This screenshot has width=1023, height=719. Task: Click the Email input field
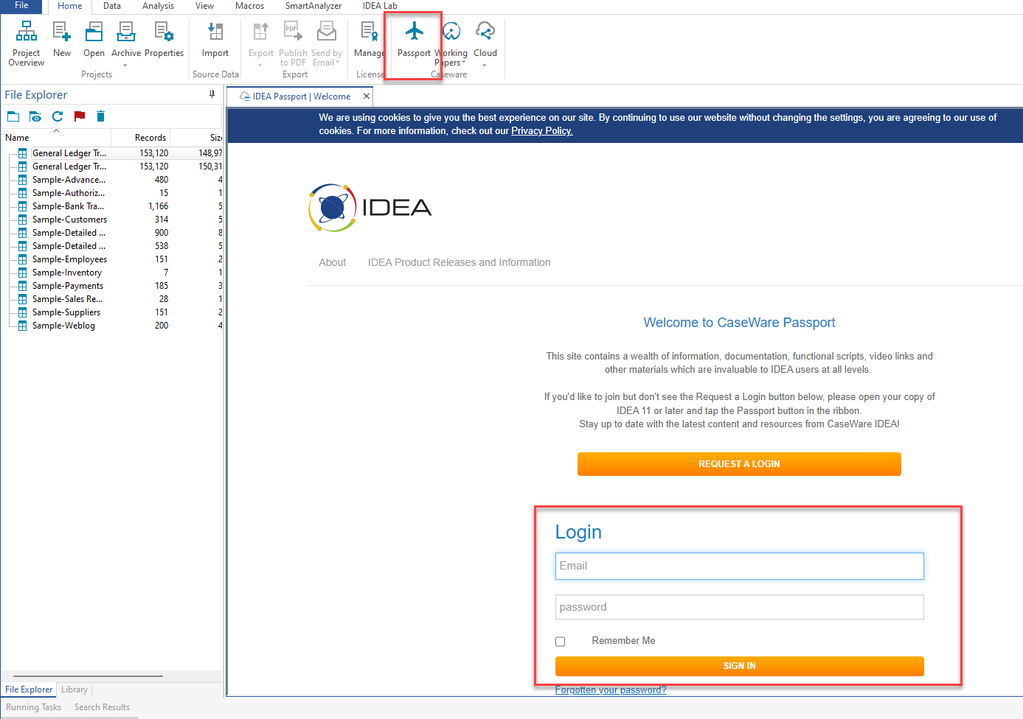tap(739, 566)
